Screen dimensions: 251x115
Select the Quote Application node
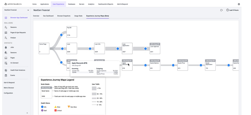click(210, 65)
